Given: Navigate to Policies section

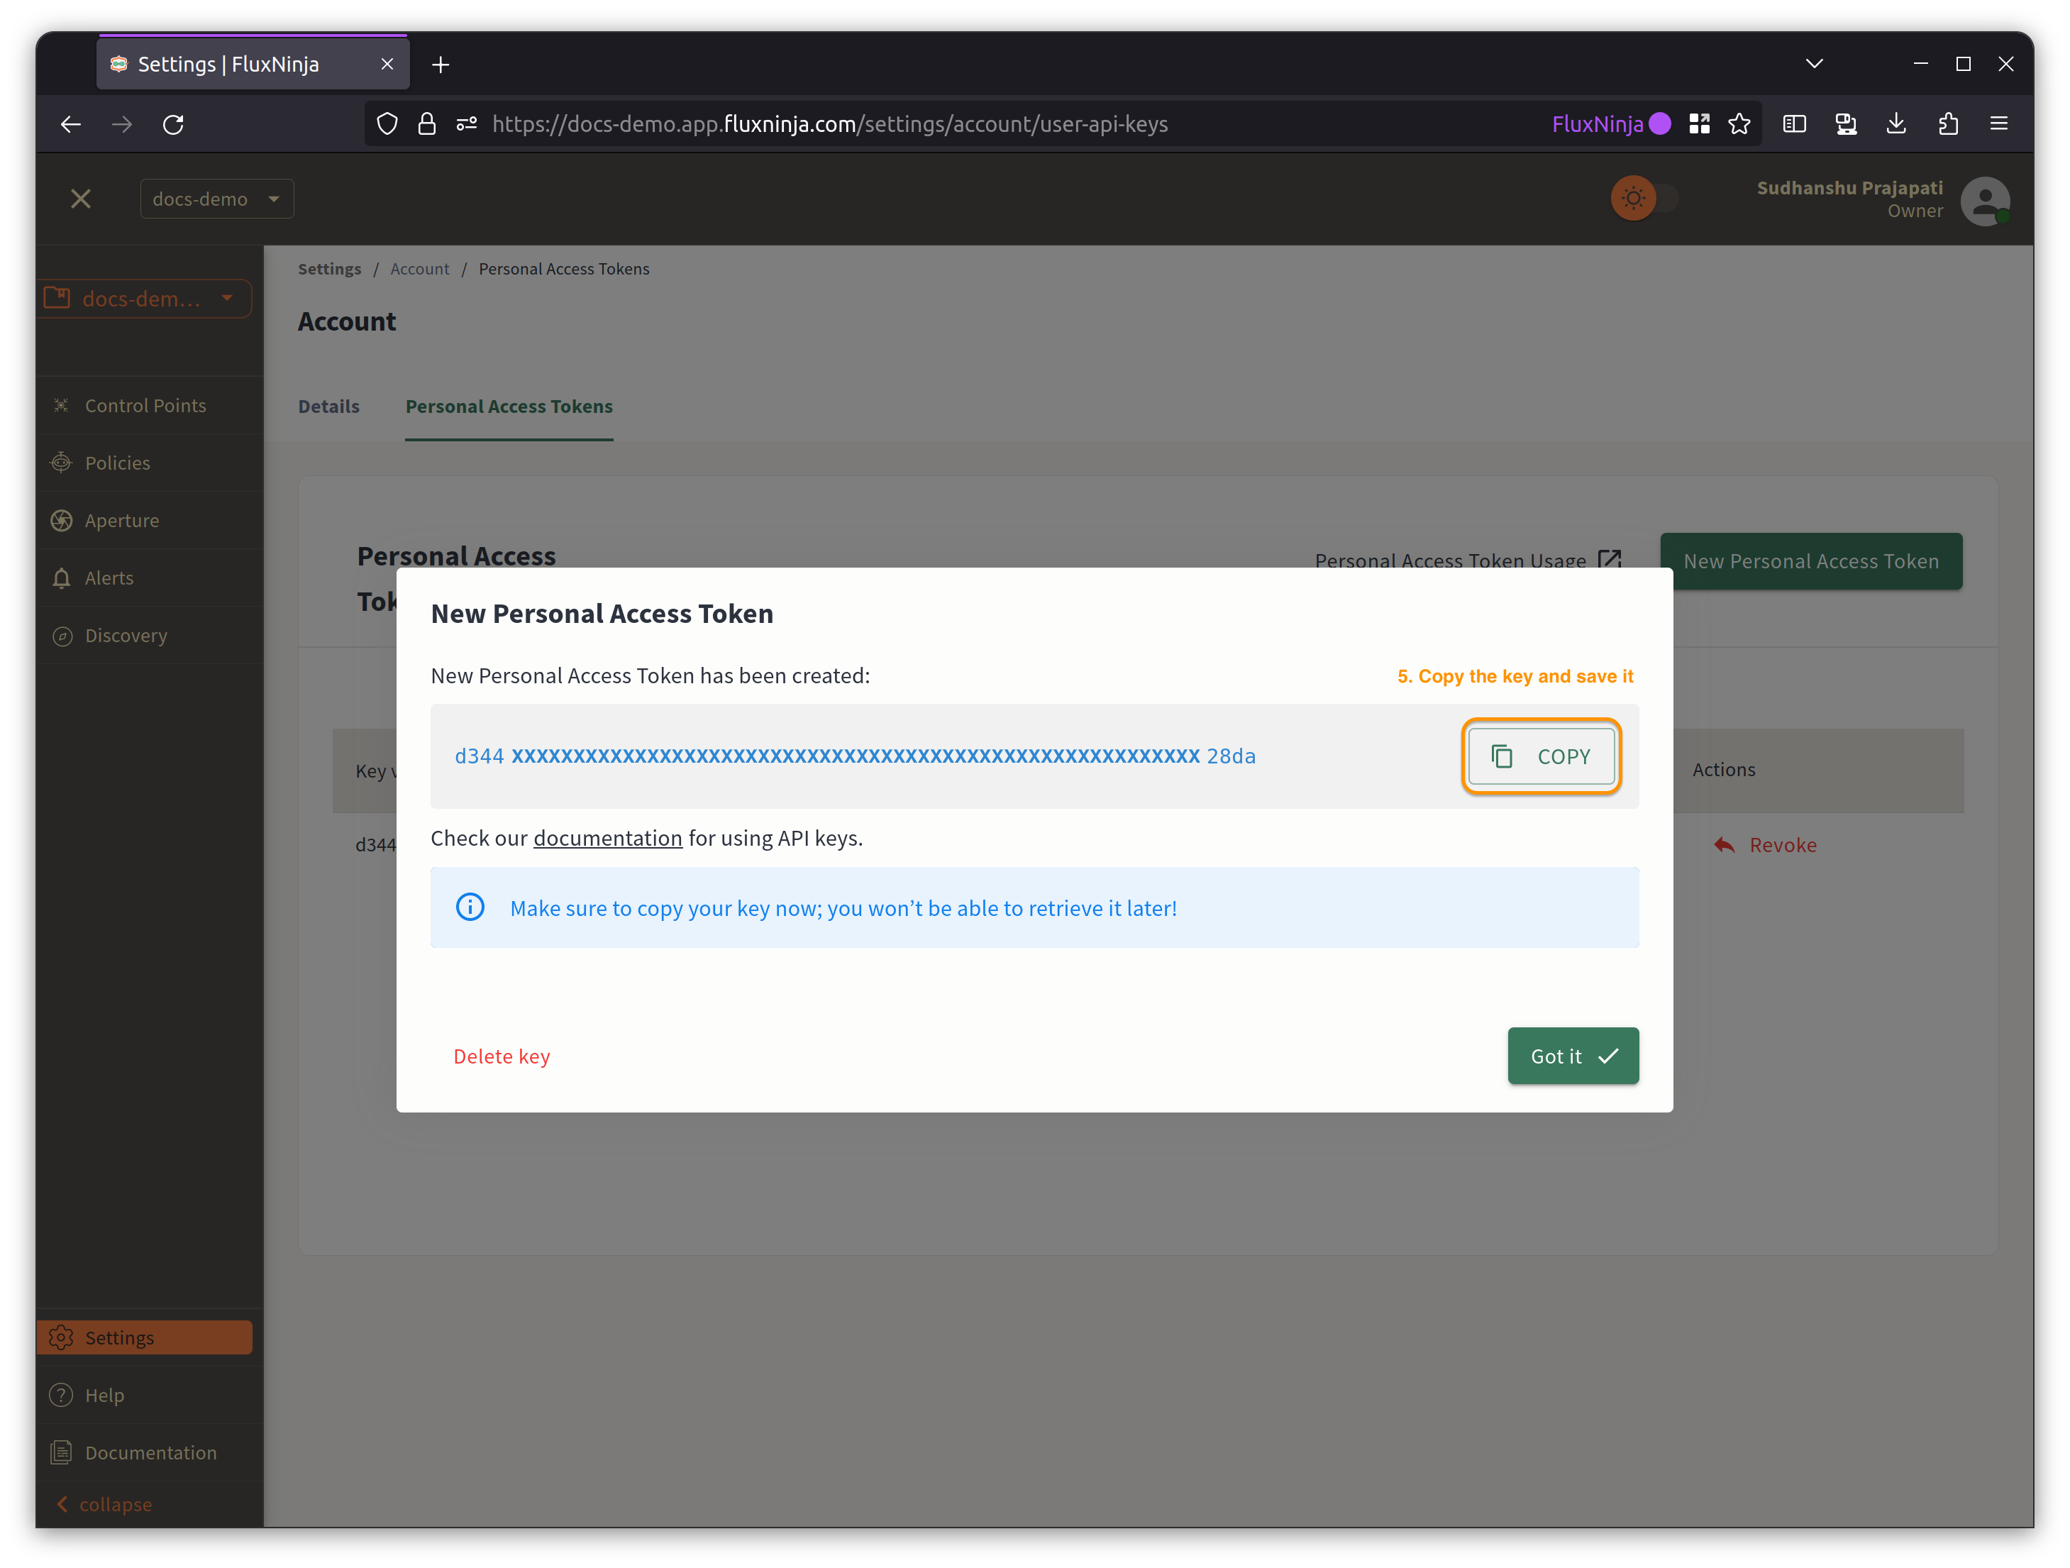Looking at the screenshot, I should click(x=117, y=461).
